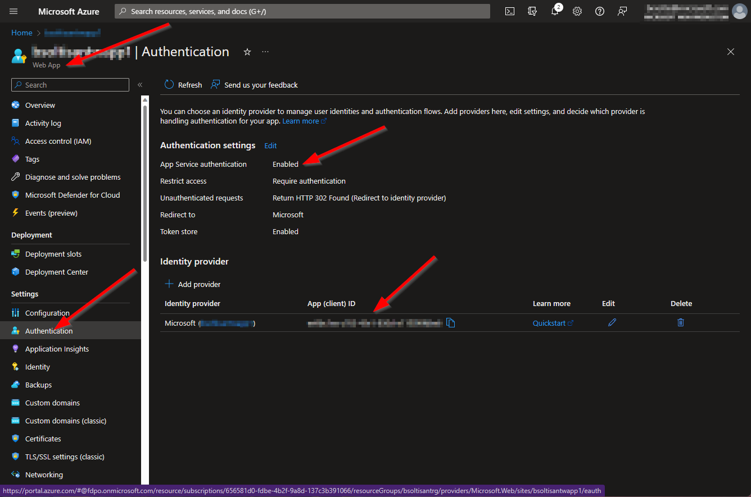Edit the Microsoft identity provider pencil
The width and height of the screenshot is (751, 497).
[x=612, y=323]
